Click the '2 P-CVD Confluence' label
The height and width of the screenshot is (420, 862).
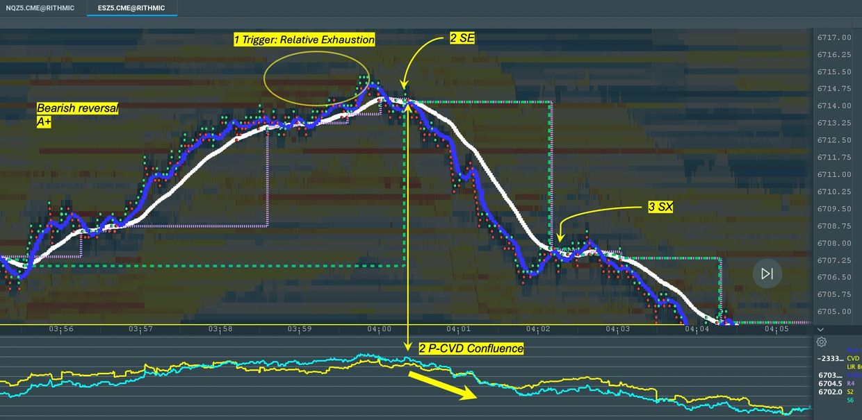(471, 348)
